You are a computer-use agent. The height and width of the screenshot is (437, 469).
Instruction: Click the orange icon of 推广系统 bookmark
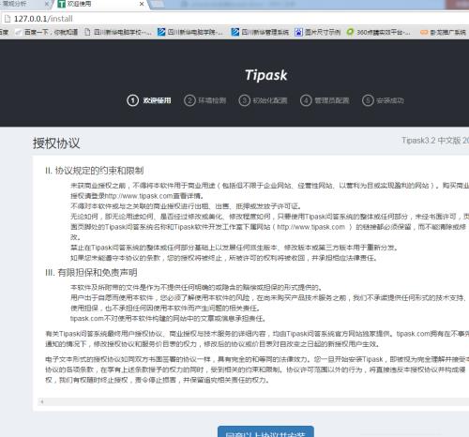(x=424, y=32)
